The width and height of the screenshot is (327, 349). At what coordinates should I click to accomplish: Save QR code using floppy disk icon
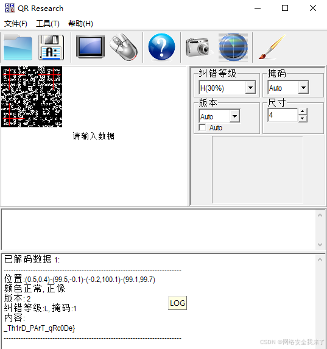click(x=51, y=48)
